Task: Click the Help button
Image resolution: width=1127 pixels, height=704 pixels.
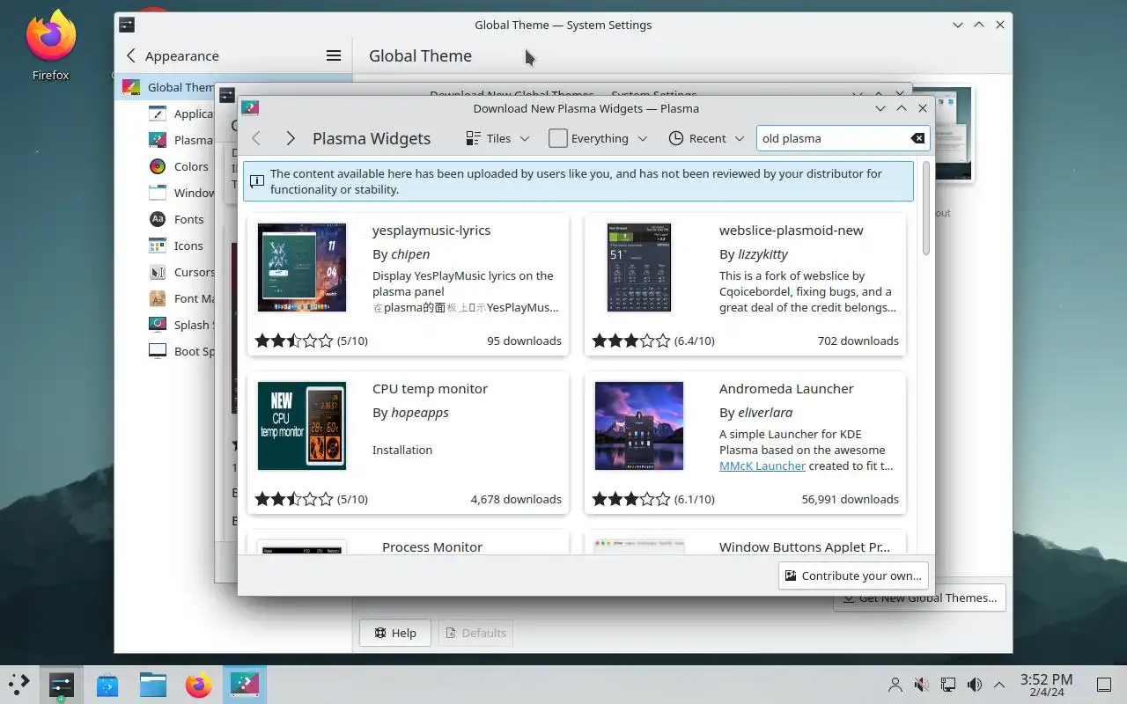Action: click(x=394, y=633)
